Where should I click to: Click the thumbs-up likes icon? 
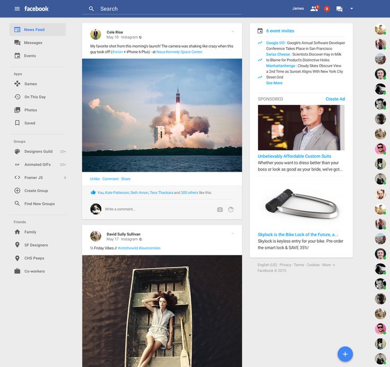(93, 192)
